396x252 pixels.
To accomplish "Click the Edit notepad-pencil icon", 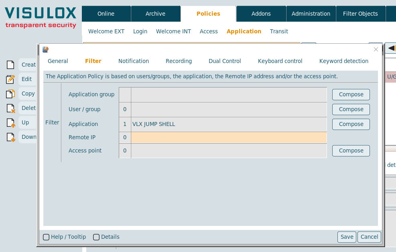I will [10, 79].
